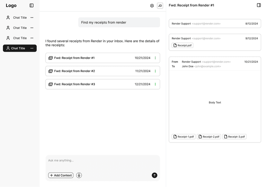Open Fwd: Receipt from Render #3 result

[103, 84]
